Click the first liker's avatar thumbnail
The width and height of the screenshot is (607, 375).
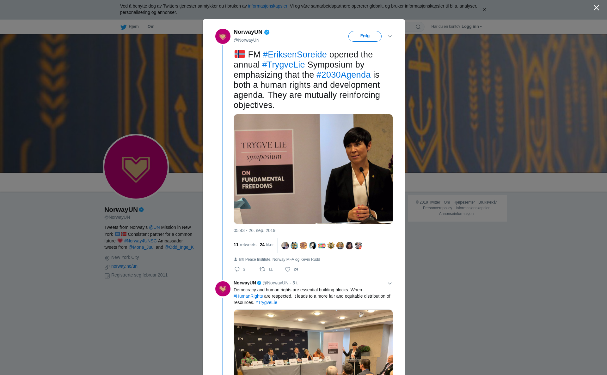pos(285,246)
